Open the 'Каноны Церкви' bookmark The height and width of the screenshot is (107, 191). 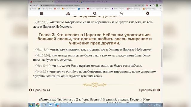click(x=134, y=9)
